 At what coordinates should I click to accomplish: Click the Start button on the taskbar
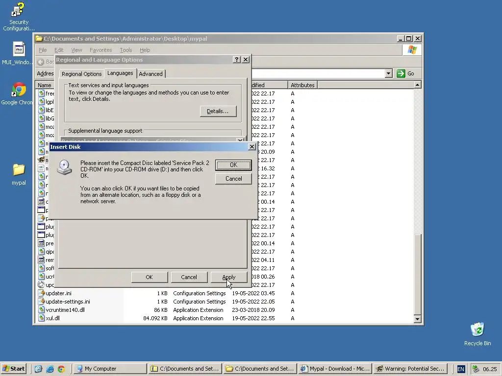click(x=13, y=369)
